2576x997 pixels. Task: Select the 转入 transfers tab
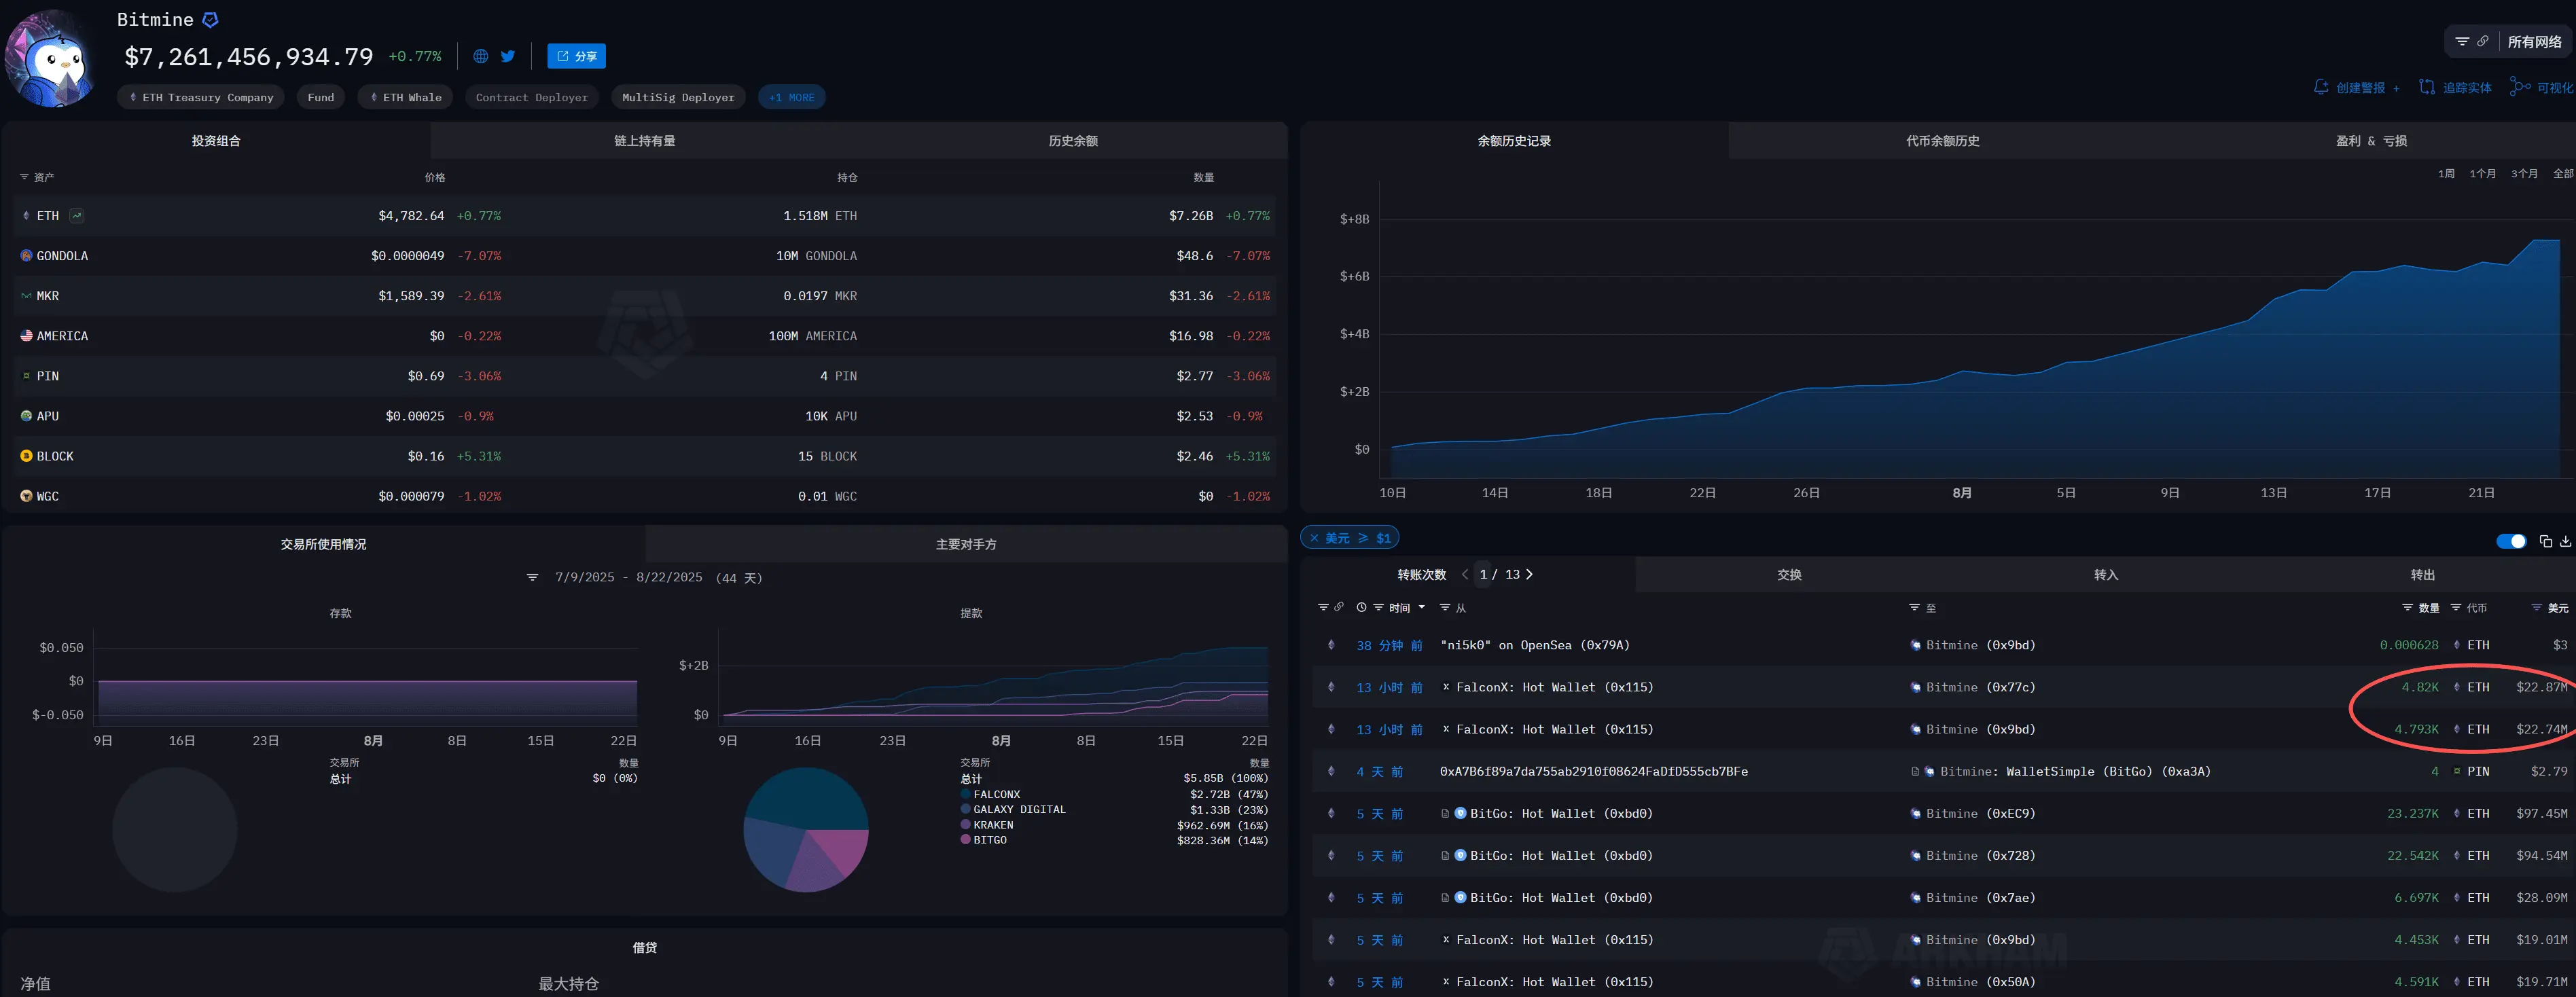click(x=2106, y=575)
